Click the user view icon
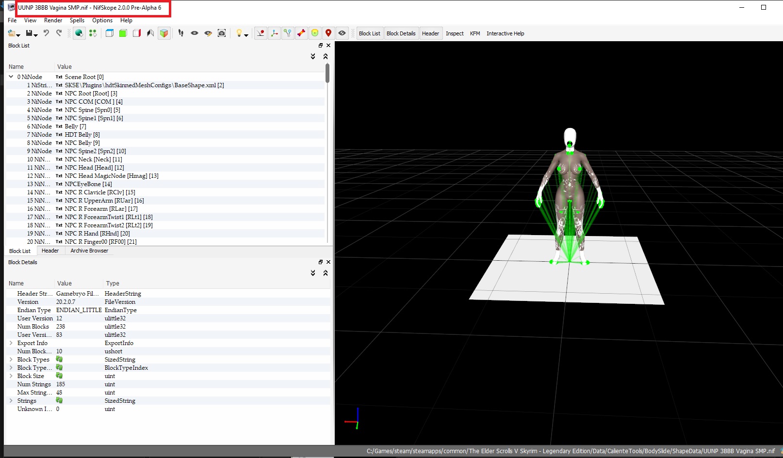The height and width of the screenshot is (458, 783). tap(150, 33)
